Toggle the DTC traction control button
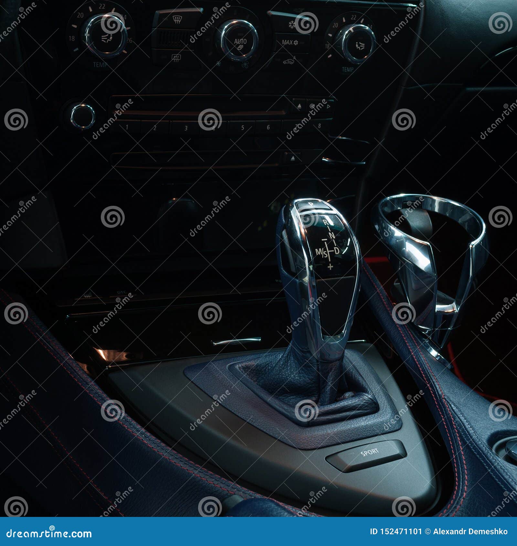Screen dimensions: 517x546 121,292
